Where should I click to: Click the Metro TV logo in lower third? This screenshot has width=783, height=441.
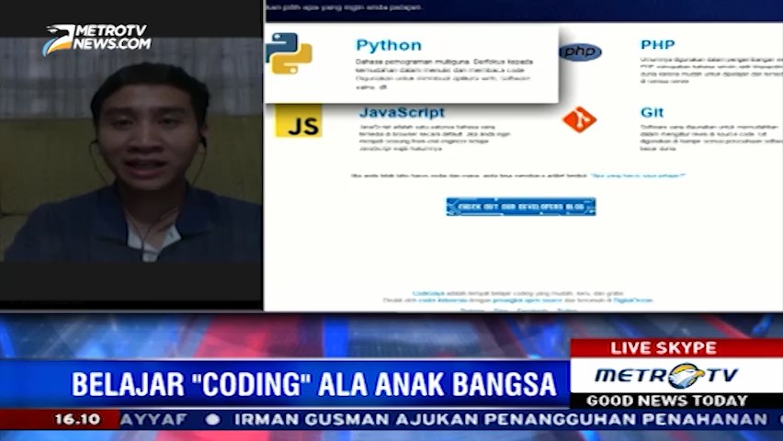[666, 376]
